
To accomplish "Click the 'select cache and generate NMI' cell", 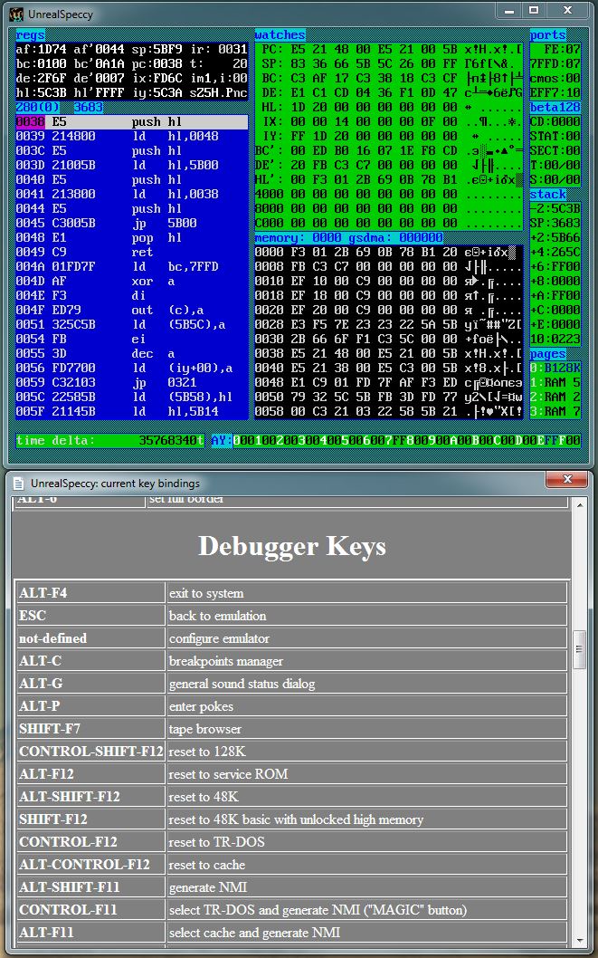I will click(366, 933).
